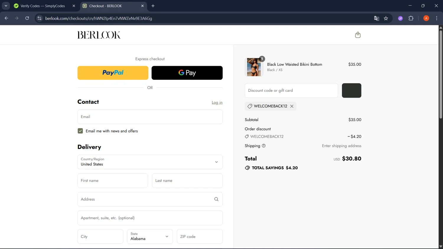Pay with the PayPal express button
Image resolution: width=443 pixels, height=249 pixels.
113,73
